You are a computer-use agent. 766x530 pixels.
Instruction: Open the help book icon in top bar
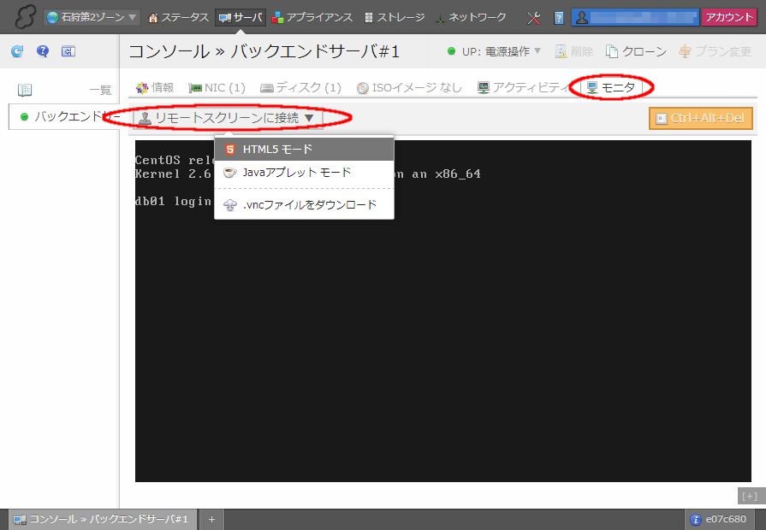[x=559, y=17]
